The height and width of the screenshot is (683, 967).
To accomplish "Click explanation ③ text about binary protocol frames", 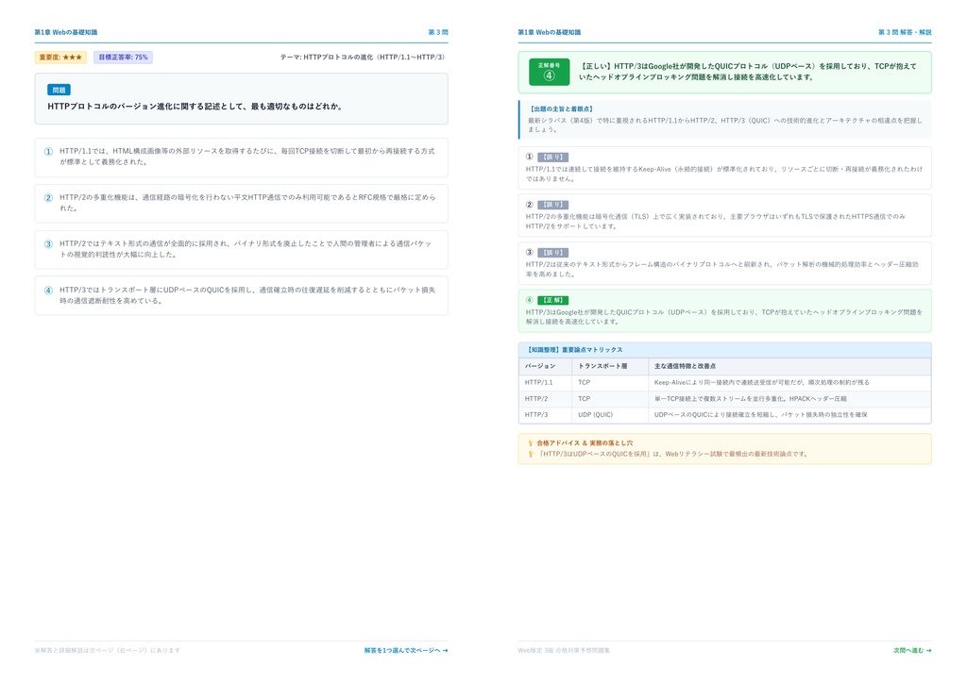I will click(722, 269).
